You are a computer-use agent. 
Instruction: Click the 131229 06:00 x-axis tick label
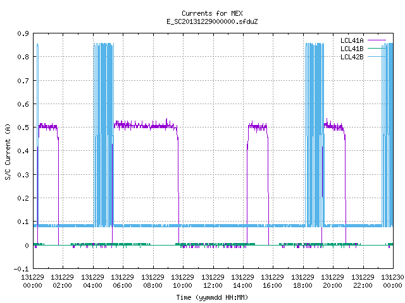[122, 282]
